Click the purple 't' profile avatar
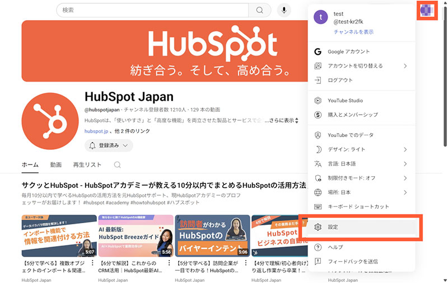The height and width of the screenshot is (283, 448). [320, 17]
